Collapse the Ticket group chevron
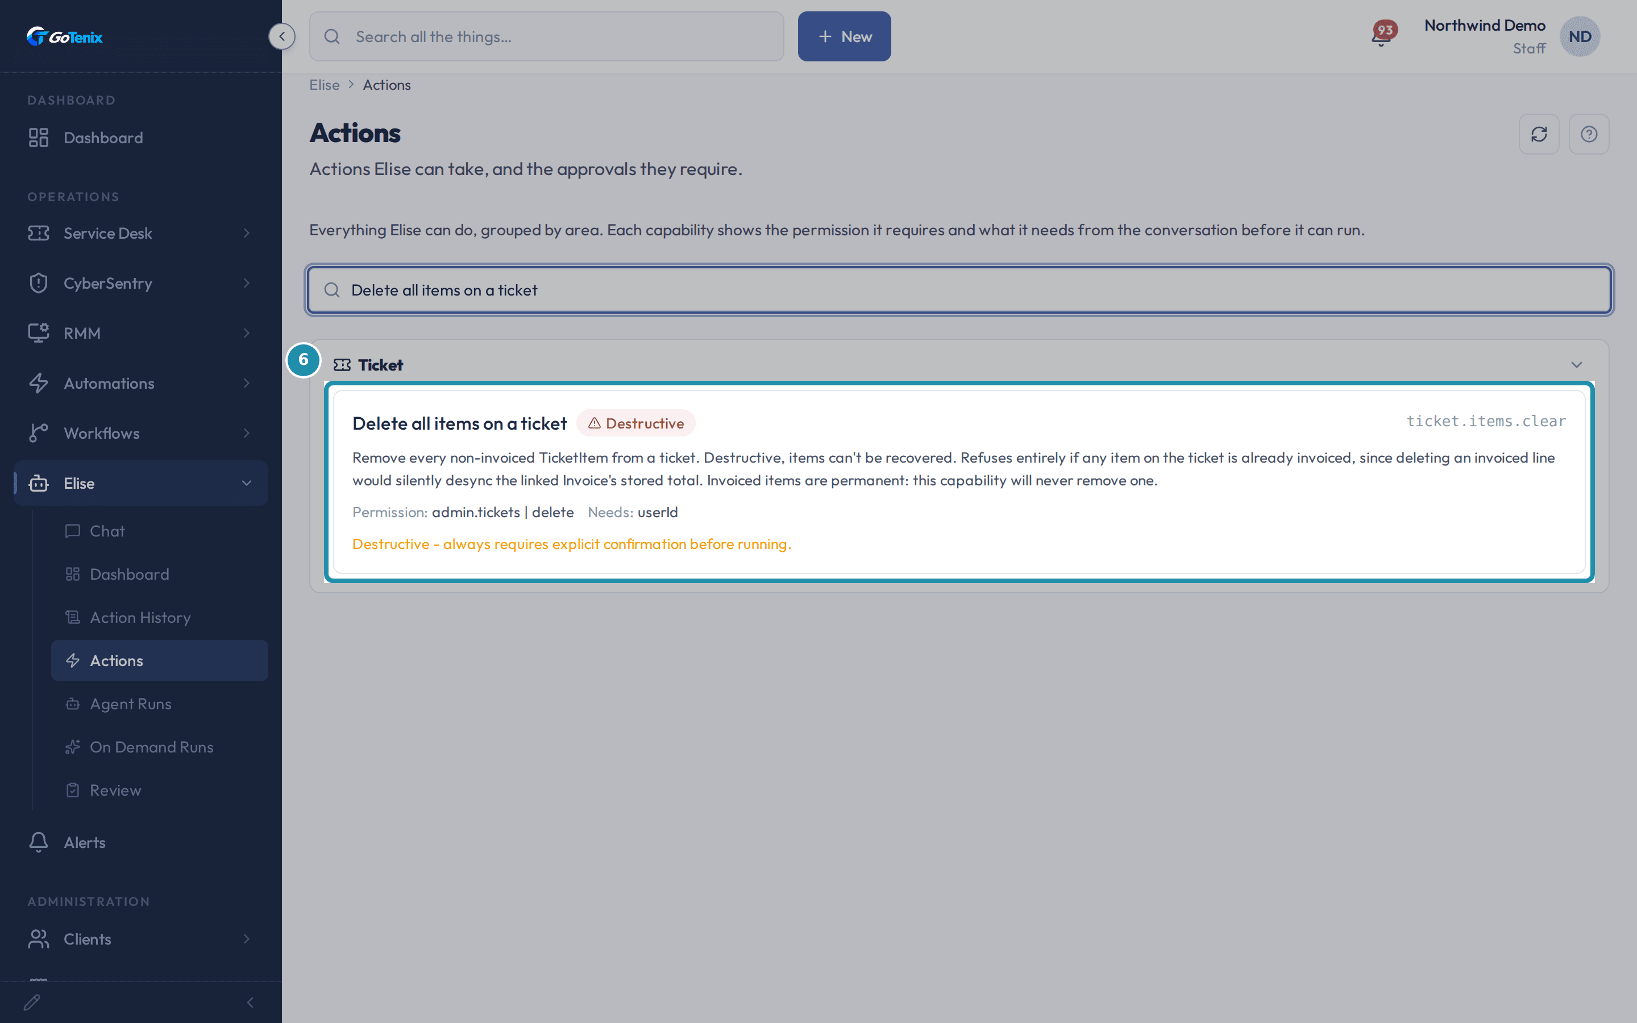The height and width of the screenshot is (1023, 1637). pyautogui.click(x=1576, y=365)
